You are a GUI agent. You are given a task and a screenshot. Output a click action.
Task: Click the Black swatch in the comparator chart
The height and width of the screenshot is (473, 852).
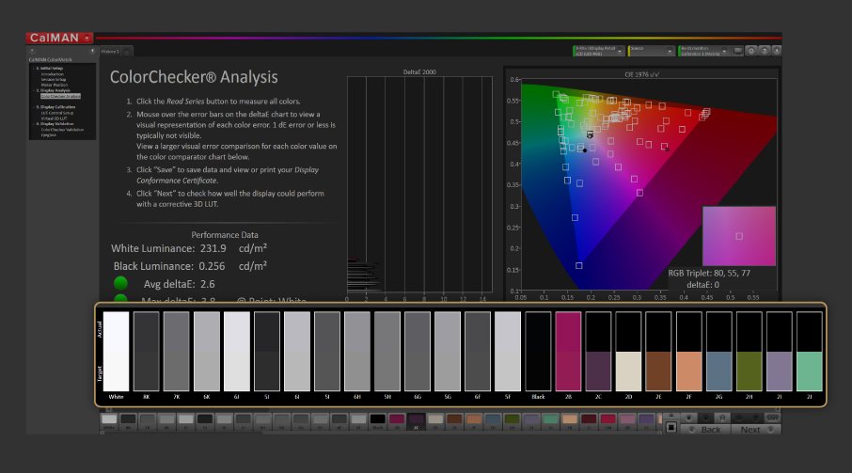538,352
